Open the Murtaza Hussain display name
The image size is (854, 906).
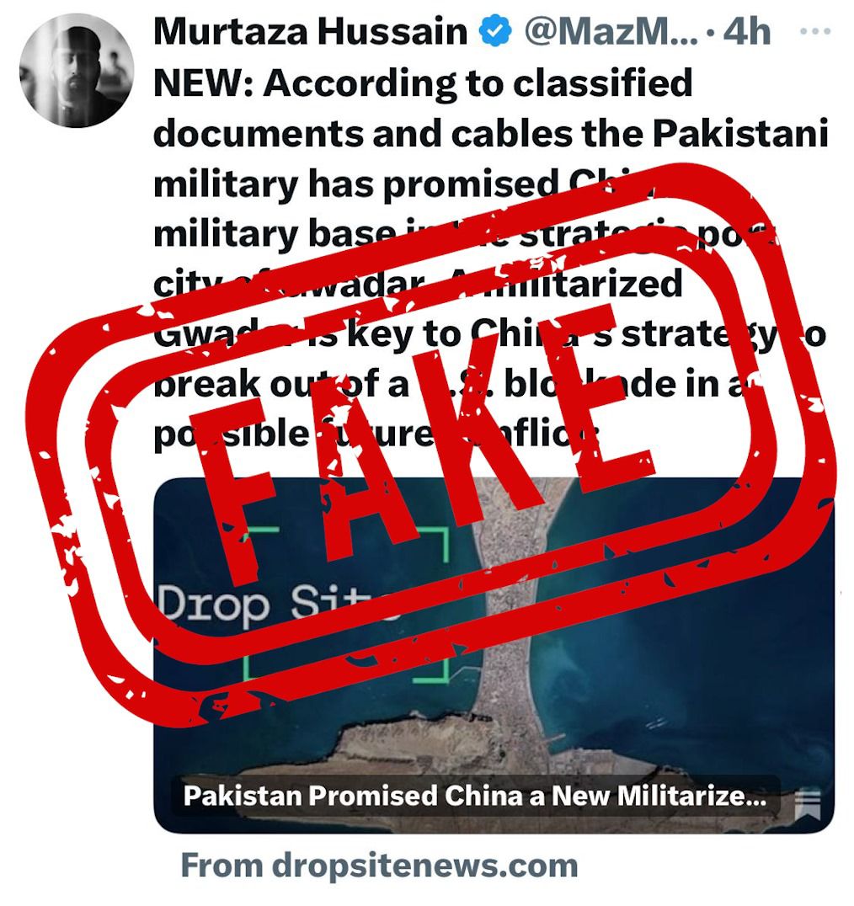[x=310, y=31]
